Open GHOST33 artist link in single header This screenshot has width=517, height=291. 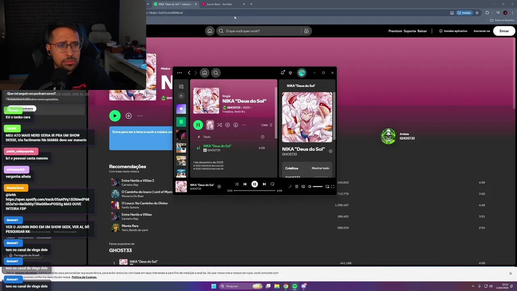click(x=233, y=108)
